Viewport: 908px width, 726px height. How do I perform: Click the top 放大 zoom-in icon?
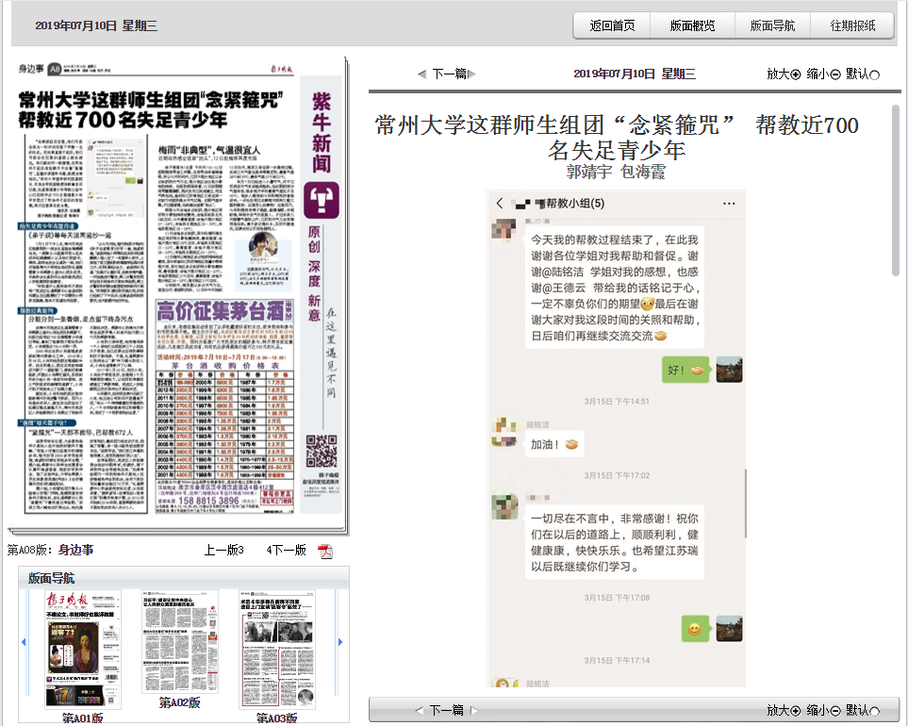[x=795, y=74]
